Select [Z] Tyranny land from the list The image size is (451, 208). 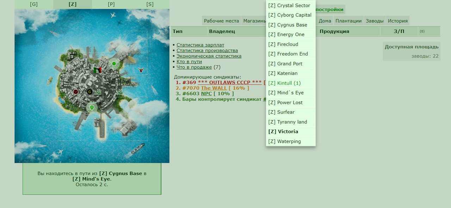291,122
